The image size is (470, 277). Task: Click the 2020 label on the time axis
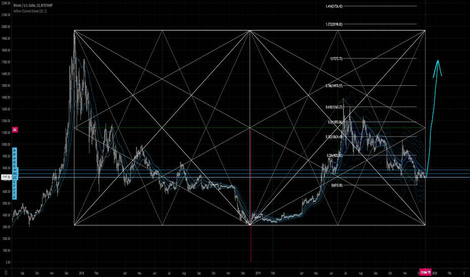pyautogui.click(x=435, y=273)
